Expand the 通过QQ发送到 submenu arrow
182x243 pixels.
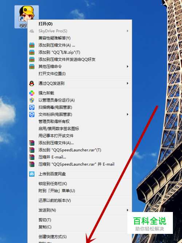(127, 84)
